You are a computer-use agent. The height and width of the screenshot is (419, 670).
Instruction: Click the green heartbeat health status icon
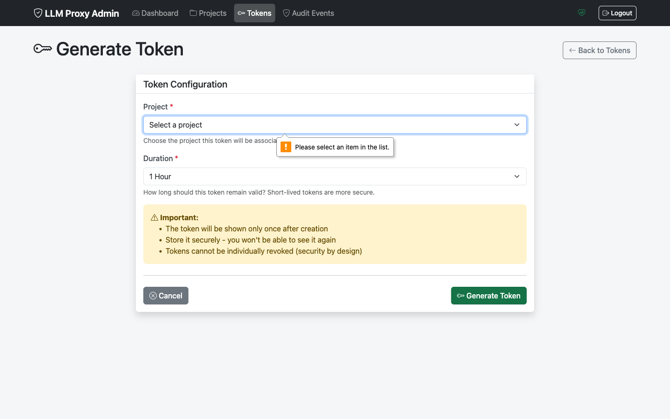(x=582, y=13)
